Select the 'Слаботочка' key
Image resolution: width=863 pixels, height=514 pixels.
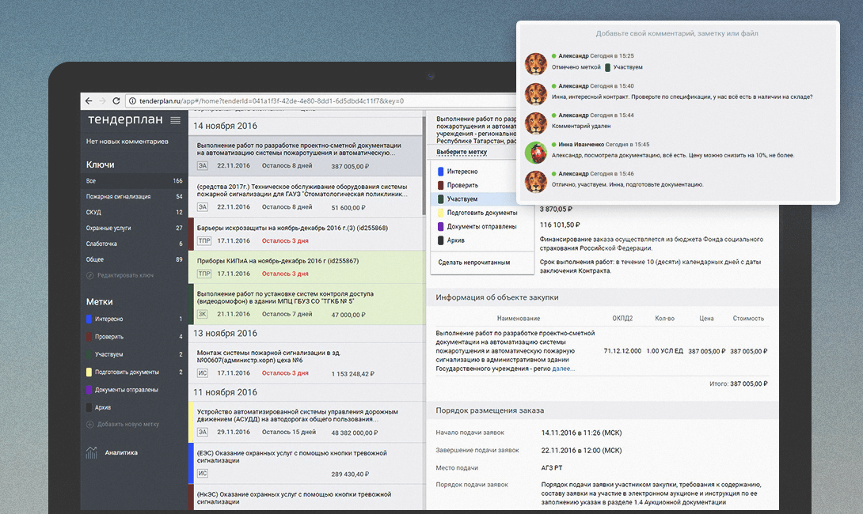click(x=135, y=244)
